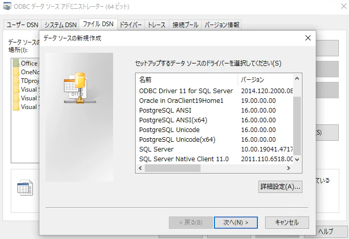The width and height of the screenshot is (349, 239).
Task: Click the OneNote folder icon
Action: 16,72
